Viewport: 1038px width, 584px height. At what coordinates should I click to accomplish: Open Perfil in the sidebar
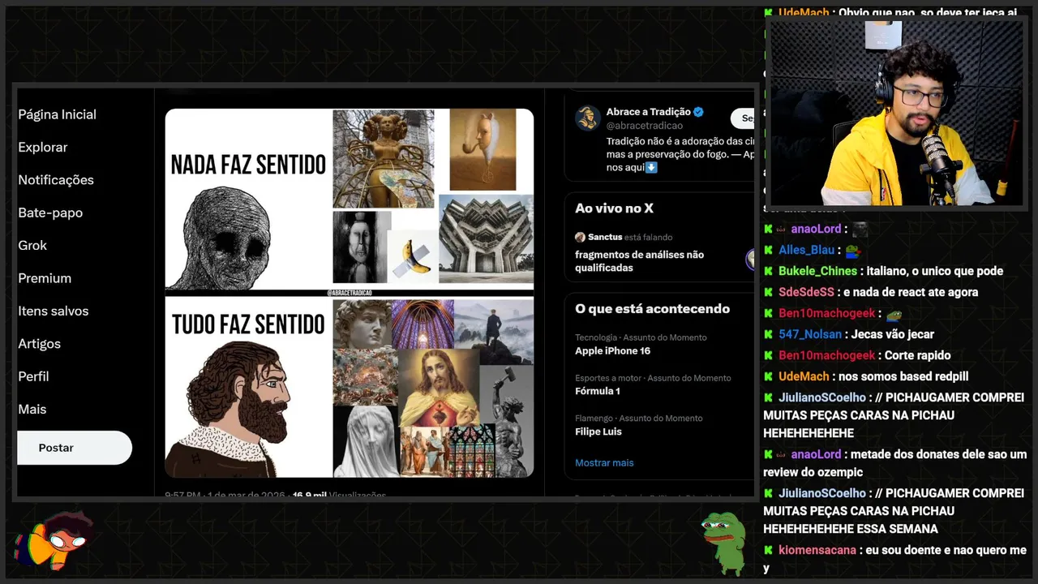tap(33, 376)
